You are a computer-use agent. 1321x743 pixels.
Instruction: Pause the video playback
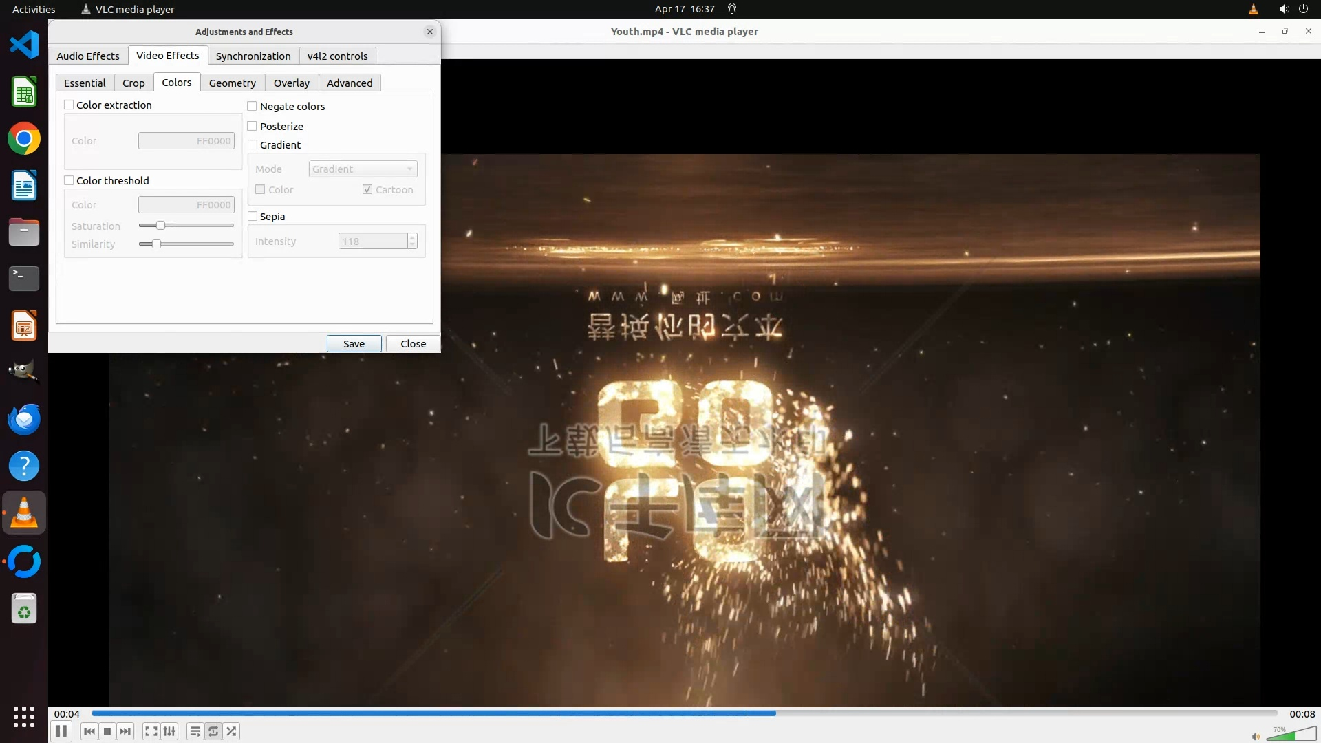pos(61,731)
